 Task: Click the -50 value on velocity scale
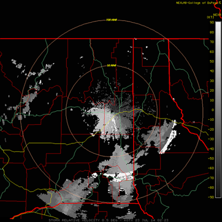tap(211, 158)
